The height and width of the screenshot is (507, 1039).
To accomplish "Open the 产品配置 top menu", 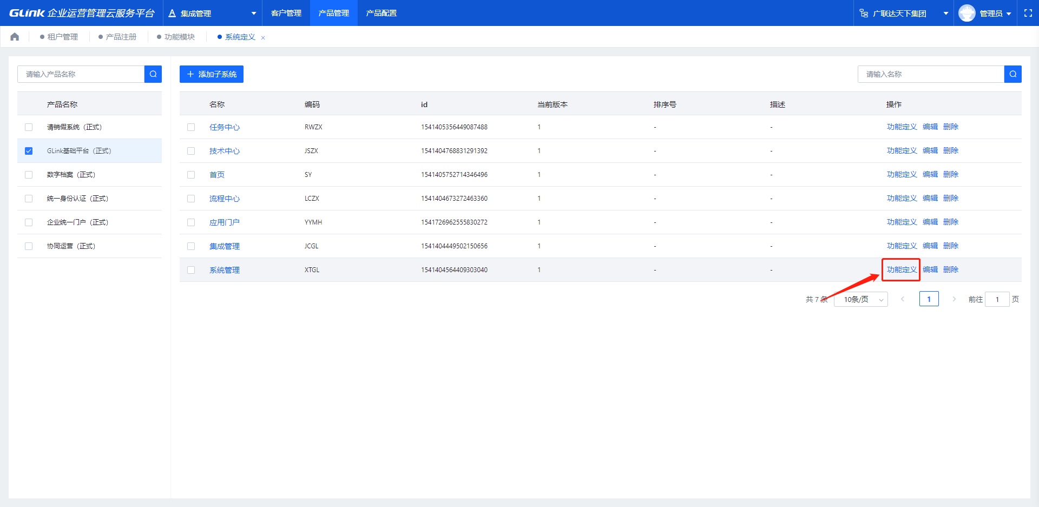I will coord(382,13).
